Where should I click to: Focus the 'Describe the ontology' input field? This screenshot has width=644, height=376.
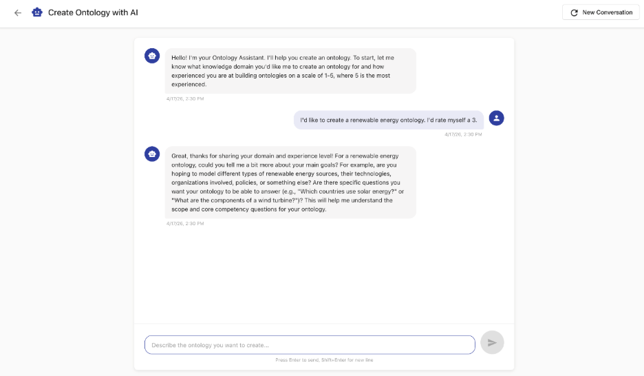[x=310, y=345]
